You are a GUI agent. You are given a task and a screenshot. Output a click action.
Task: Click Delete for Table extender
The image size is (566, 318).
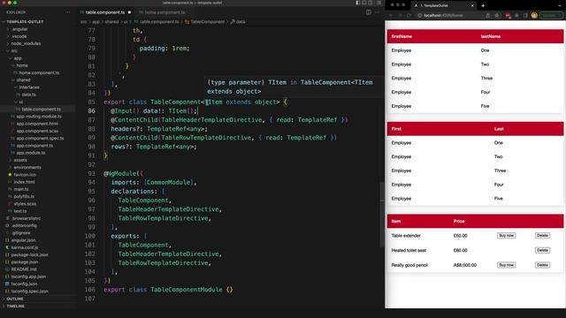click(542, 236)
